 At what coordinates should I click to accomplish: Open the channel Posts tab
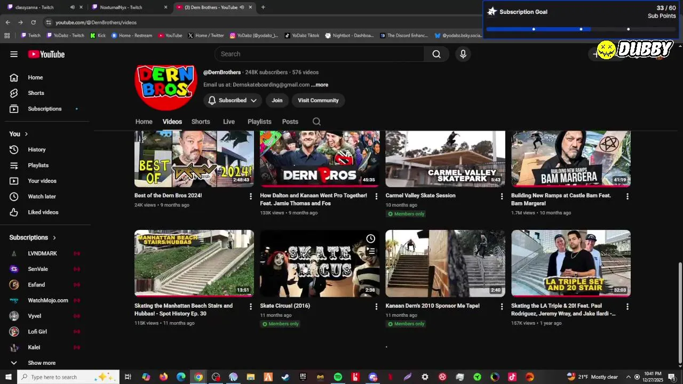coord(290,122)
